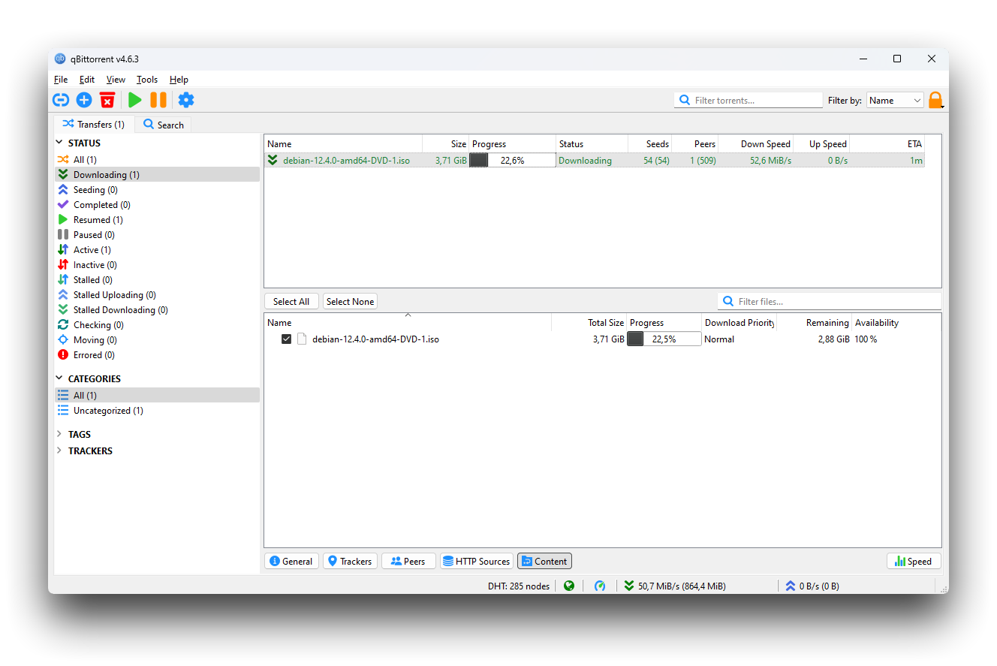Switch to the Trackers tab
The image size is (997, 666).
pyautogui.click(x=350, y=561)
